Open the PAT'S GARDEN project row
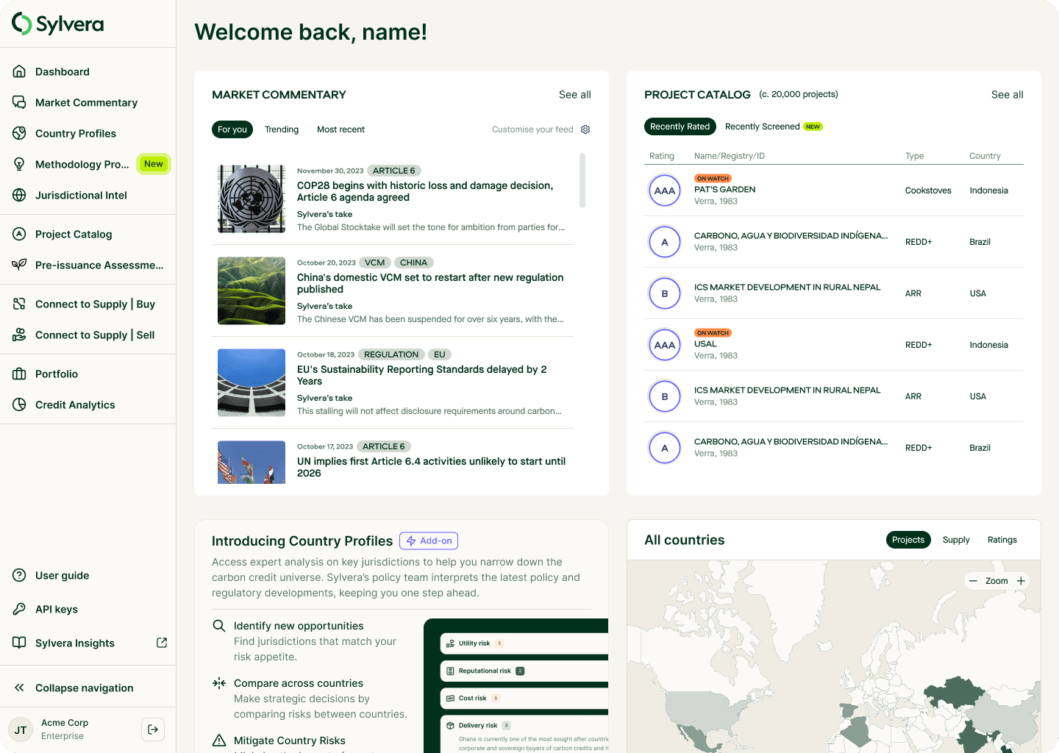1059x753 pixels. (834, 190)
